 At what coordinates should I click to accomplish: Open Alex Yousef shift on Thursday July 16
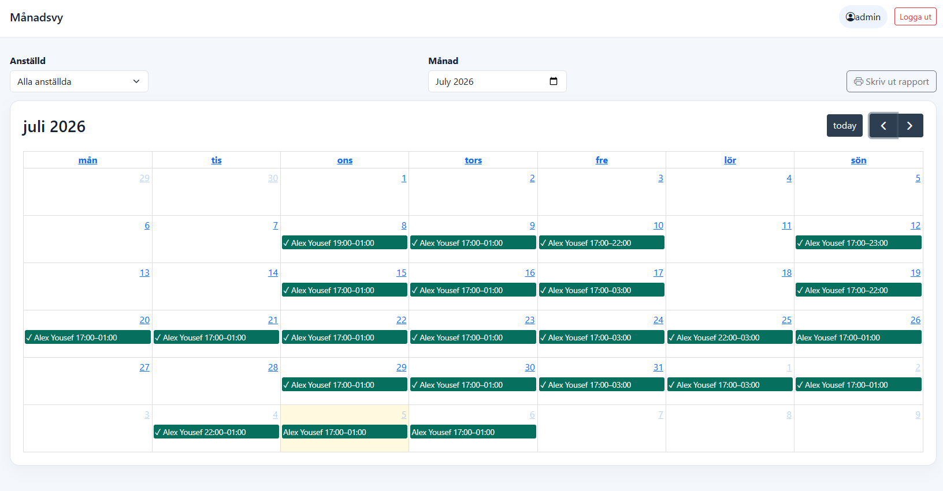coord(473,290)
